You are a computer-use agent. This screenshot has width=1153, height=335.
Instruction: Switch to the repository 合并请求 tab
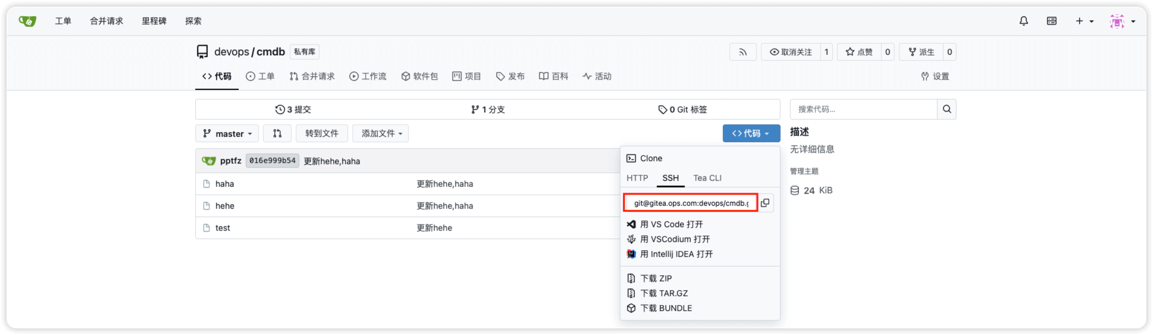(312, 76)
